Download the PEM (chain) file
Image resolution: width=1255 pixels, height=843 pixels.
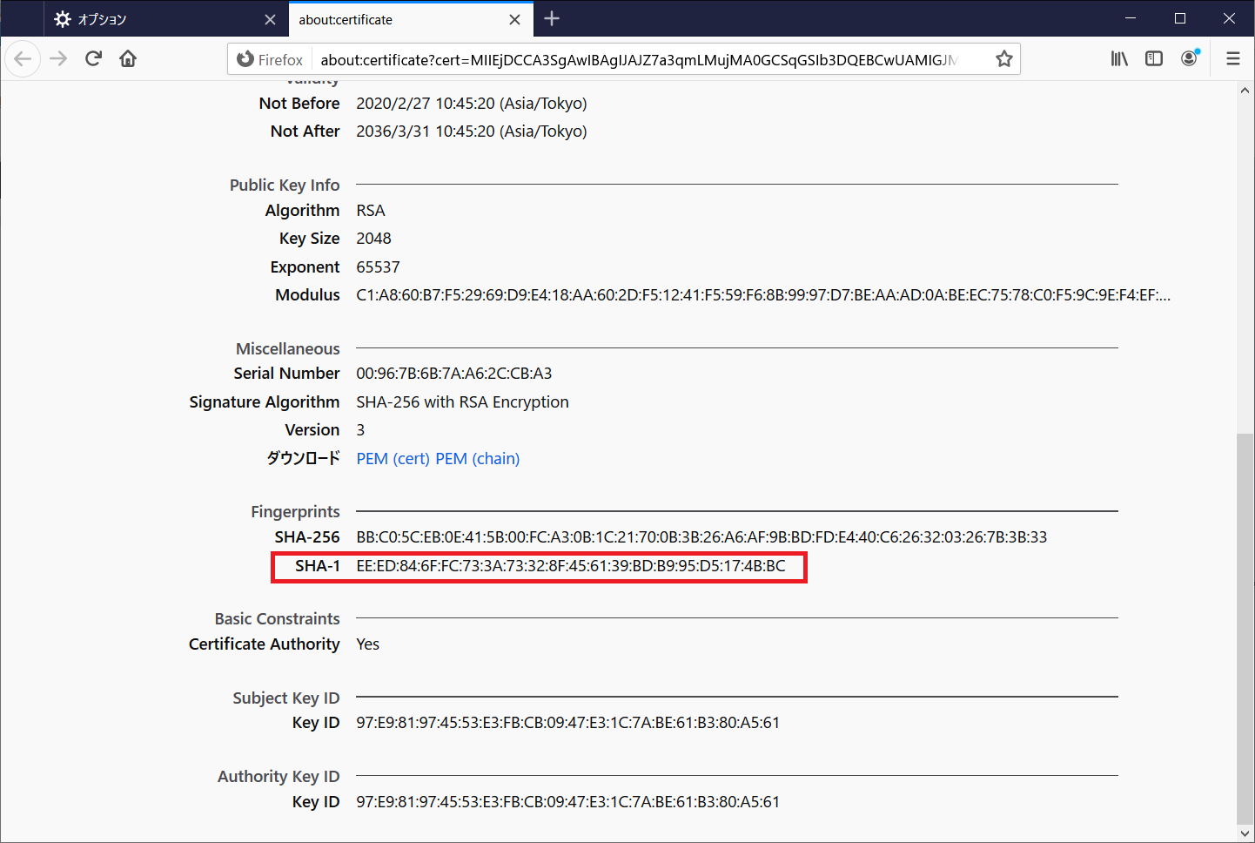[x=477, y=458]
